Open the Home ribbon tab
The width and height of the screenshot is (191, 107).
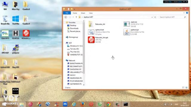click(75, 13)
